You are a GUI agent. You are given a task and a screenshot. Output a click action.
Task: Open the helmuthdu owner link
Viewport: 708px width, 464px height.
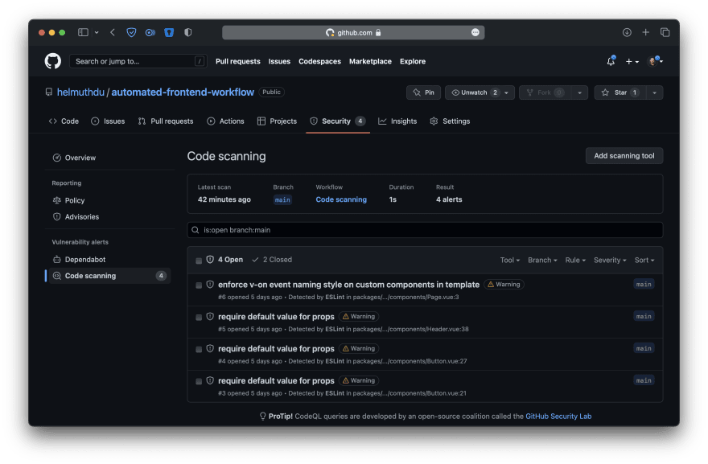pyautogui.click(x=80, y=92)
